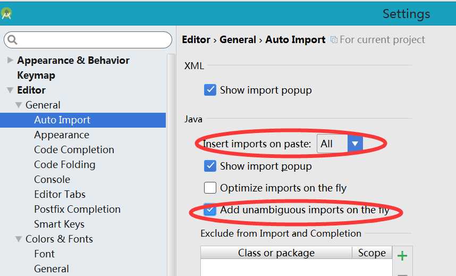The width and height of the screenshot is (456, 276).
Task: Click the 'For current project' copy icon
Action: click(x=334, y=39)
